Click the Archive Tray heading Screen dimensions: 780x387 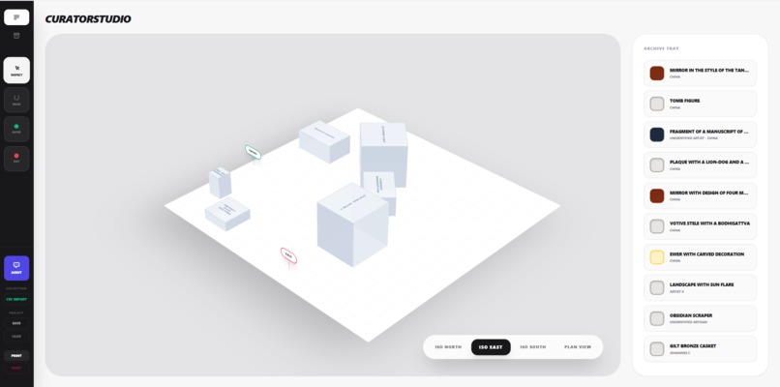[x=661, y=48]
